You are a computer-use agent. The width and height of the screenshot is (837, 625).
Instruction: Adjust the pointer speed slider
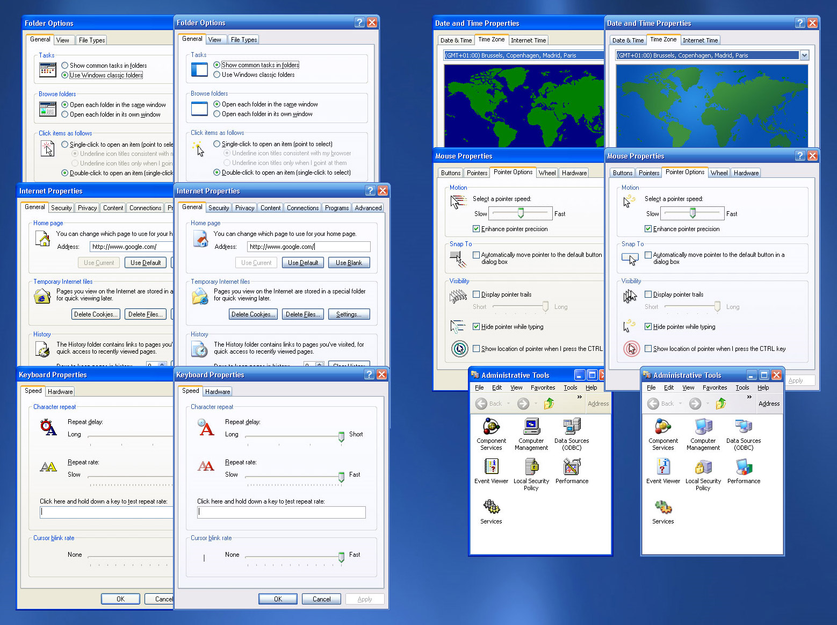pyautogui.click(x=692, y=213)
